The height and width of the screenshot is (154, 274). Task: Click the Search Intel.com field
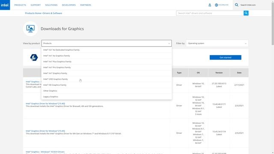(248, 5)
